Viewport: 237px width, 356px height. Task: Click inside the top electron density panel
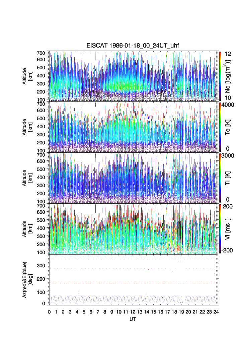[x=133, y=76]
